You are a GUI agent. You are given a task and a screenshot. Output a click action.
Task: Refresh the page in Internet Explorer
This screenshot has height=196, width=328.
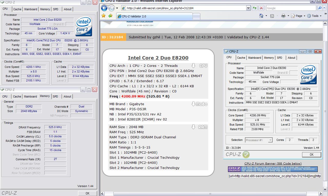(x=254, y=8)
